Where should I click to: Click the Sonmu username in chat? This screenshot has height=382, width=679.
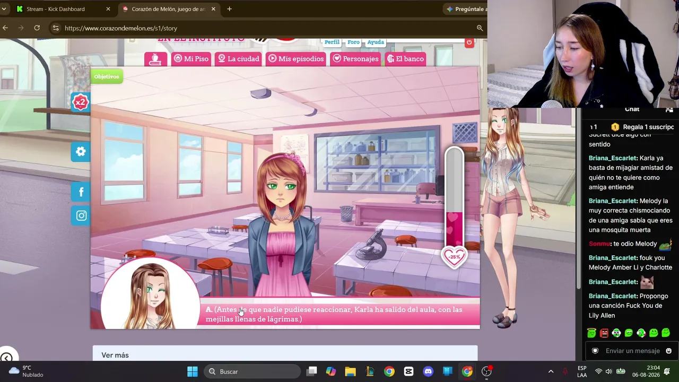click(x=599, y=244)
